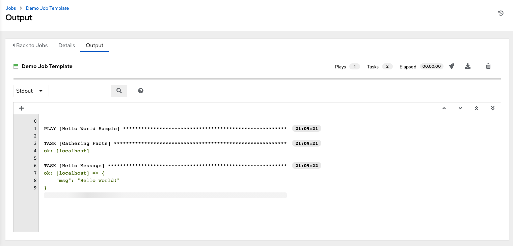Switch to the Details tab
The height and width of the screenshot is (246, 513).
tap(66, 45)
